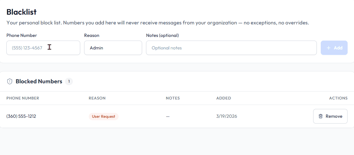Select the Phone Number column header
Screen dimensions: 354x155
23,98
